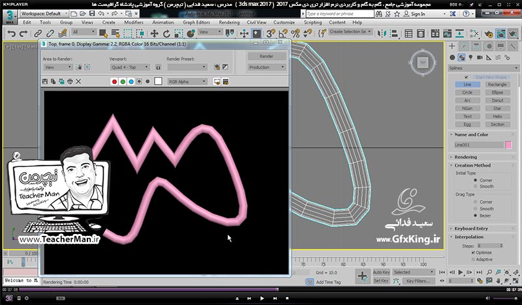Open the Hierarchy tab in command panel
This screenshot has height=305, width=522.
coord(476,46)
